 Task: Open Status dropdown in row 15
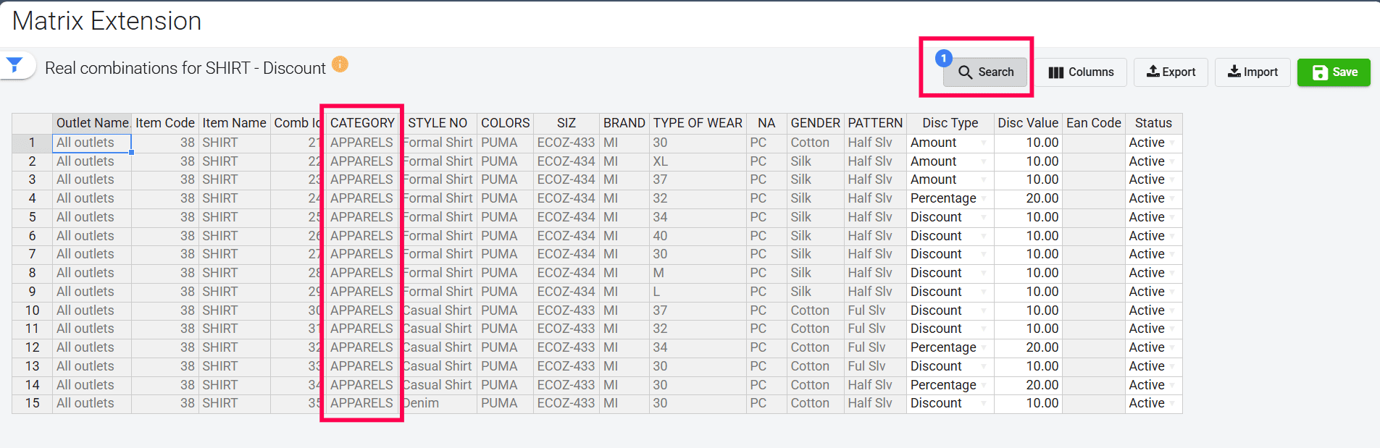click(x=1172, y=403)
